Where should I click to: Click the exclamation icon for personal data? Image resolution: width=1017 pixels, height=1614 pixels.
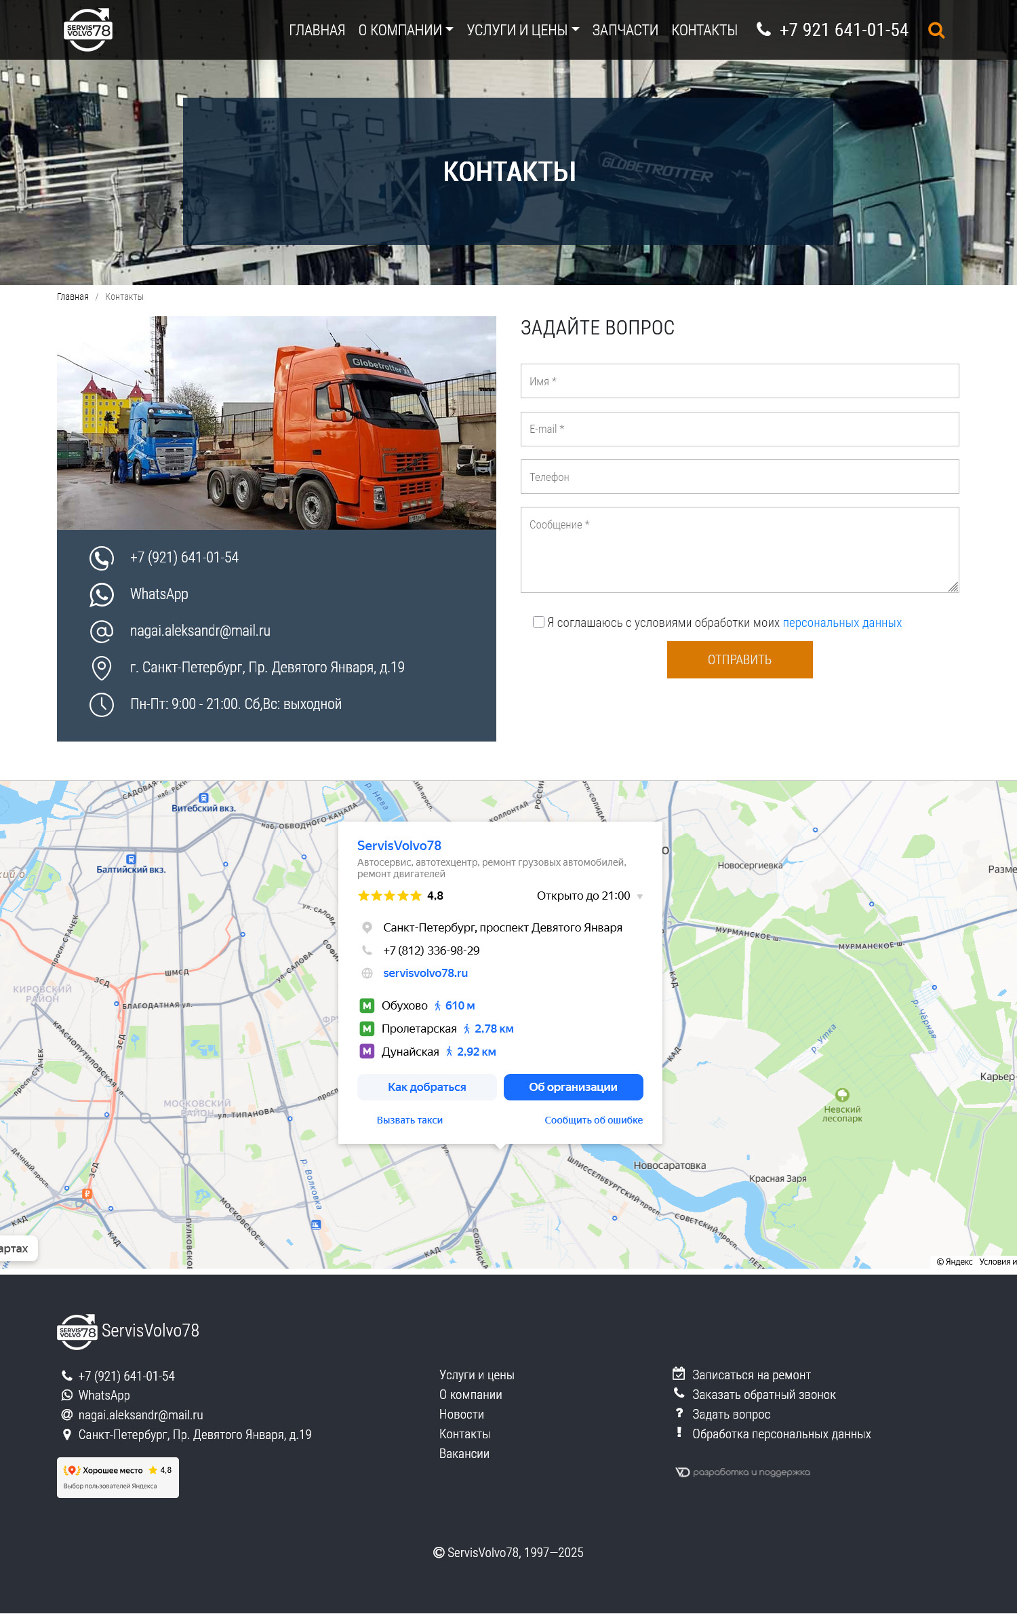679,1433
